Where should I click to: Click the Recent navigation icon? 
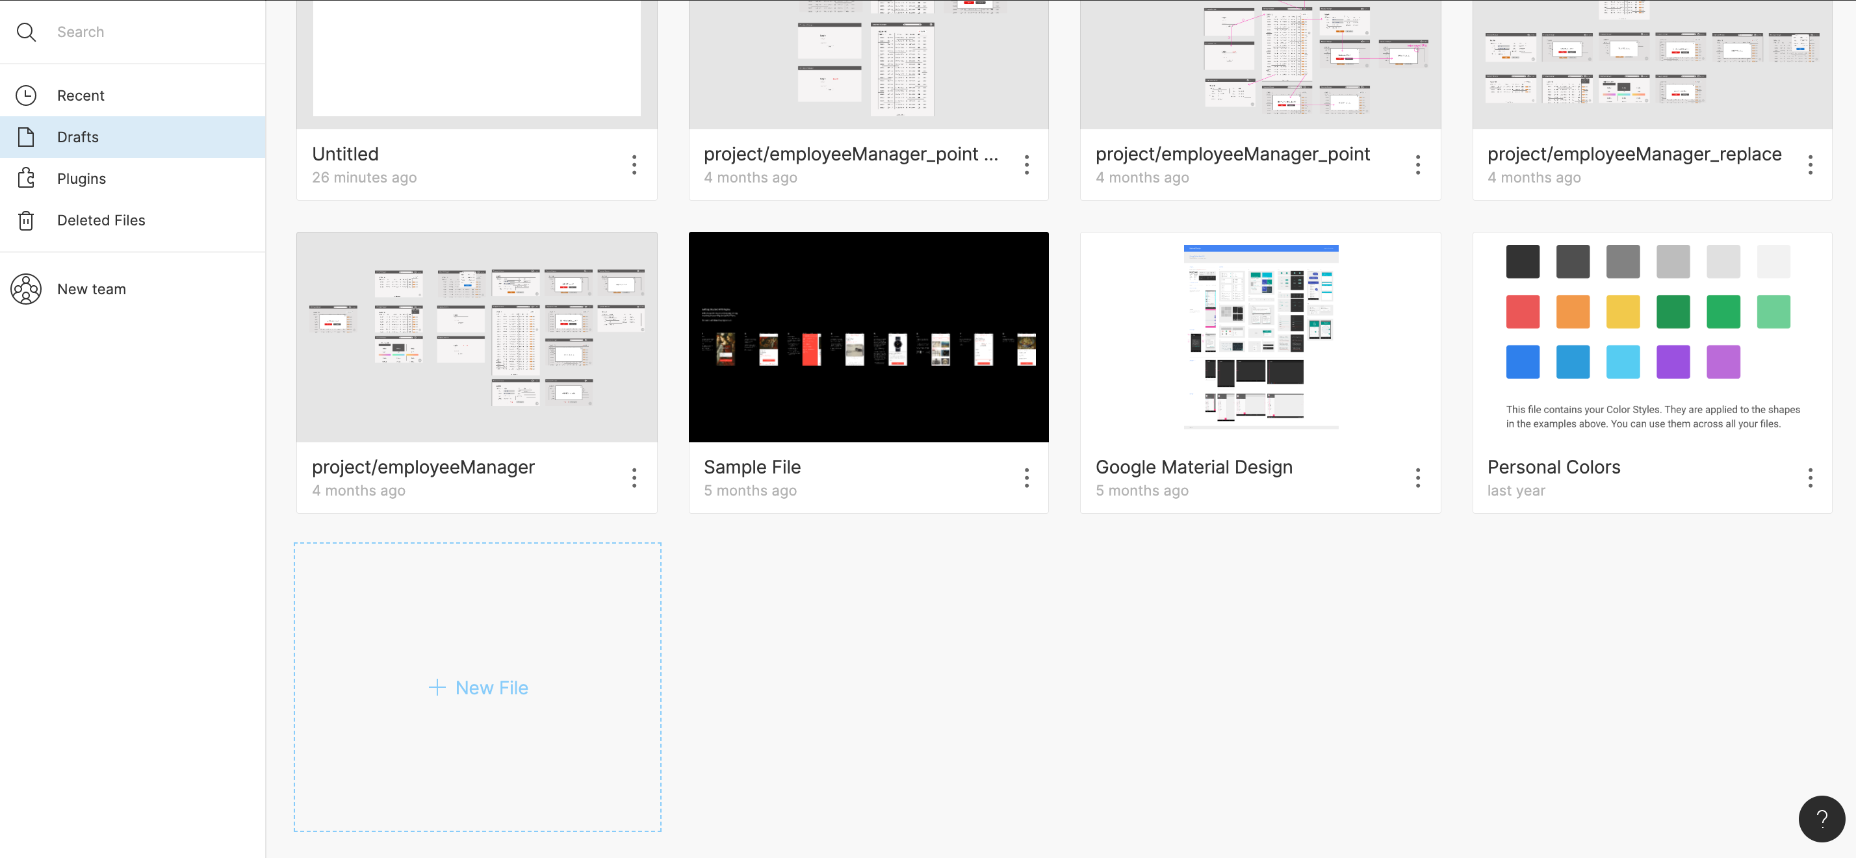tap(26, 95)
